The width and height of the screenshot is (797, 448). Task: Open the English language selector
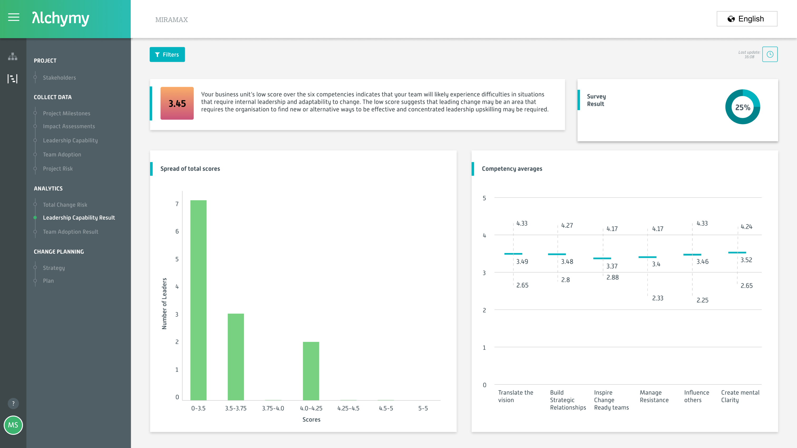[x=747, y=18]
